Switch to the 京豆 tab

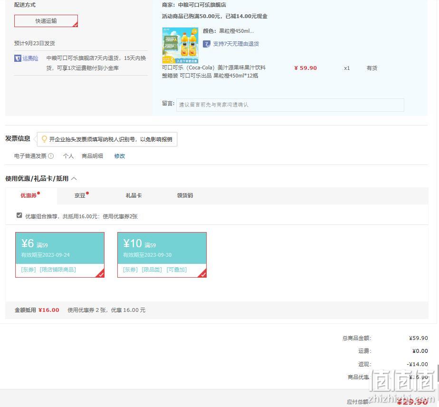coord(80,195)
